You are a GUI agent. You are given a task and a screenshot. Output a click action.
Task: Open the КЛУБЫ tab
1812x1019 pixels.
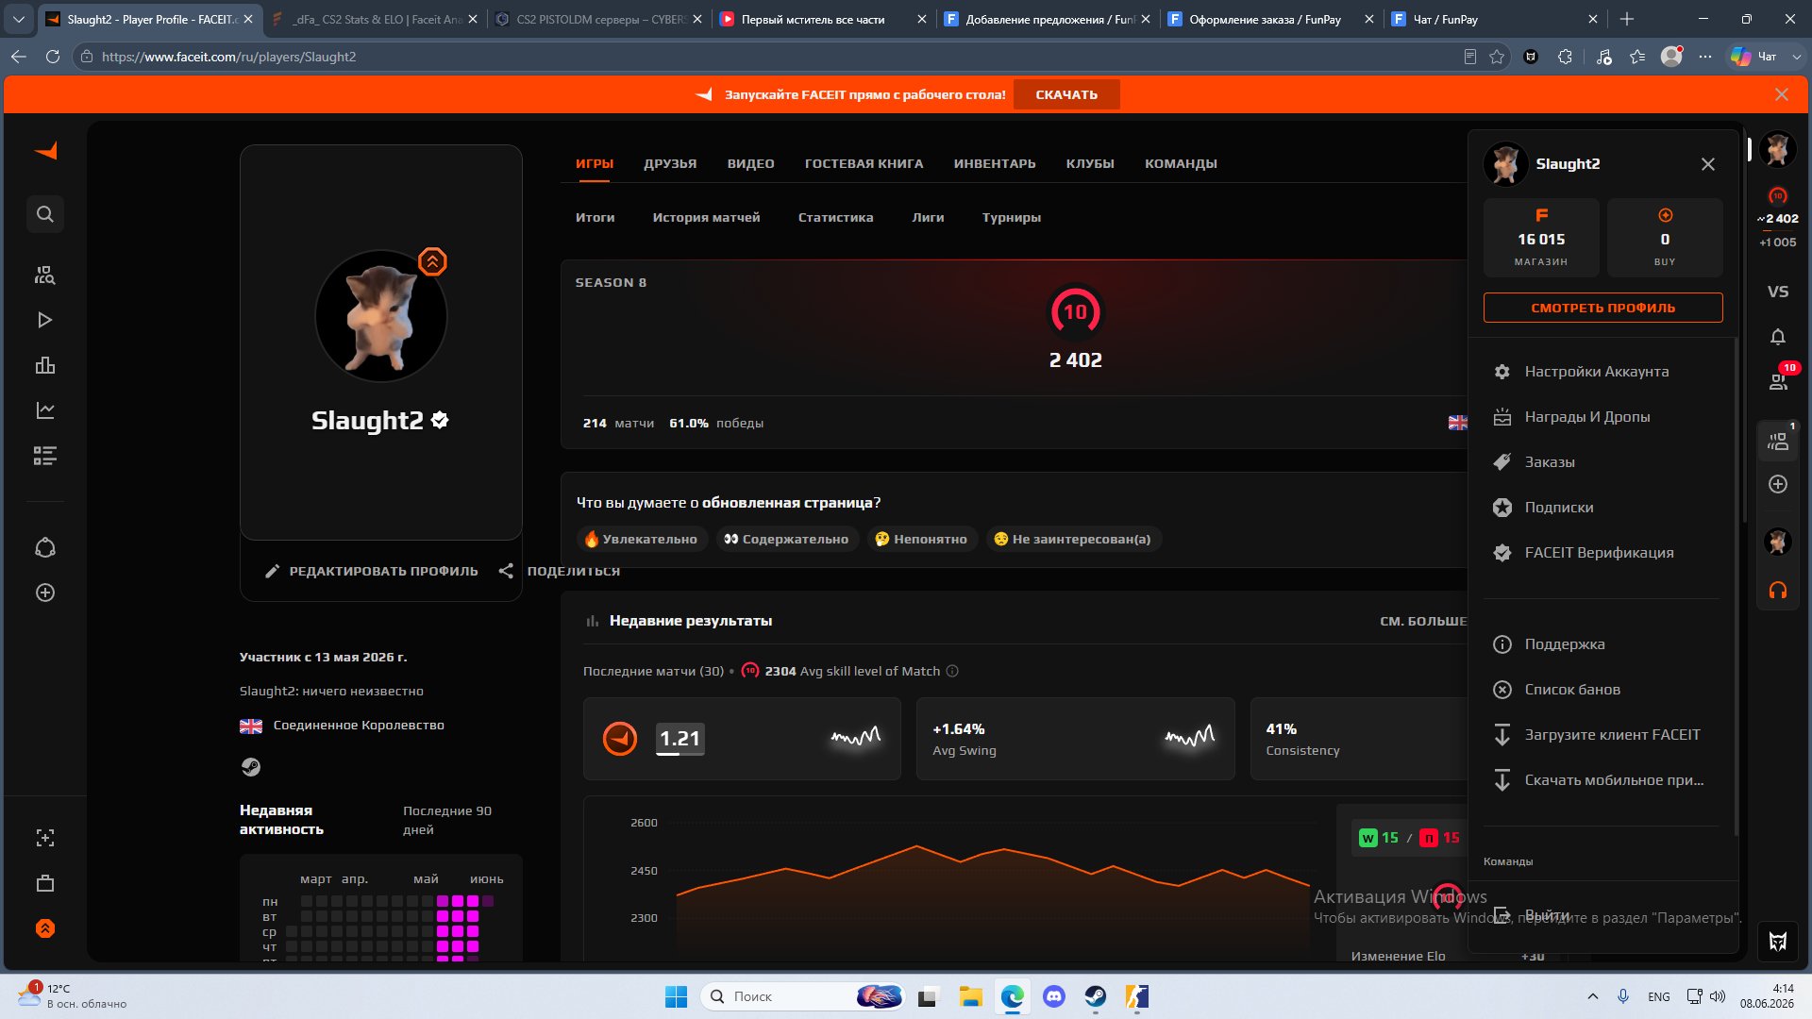[x=1090, y=163]
